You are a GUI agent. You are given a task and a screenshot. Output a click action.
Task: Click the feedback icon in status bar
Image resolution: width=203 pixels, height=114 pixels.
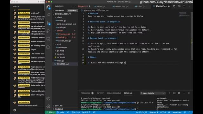pyautogui.click(x=185, y=112)
